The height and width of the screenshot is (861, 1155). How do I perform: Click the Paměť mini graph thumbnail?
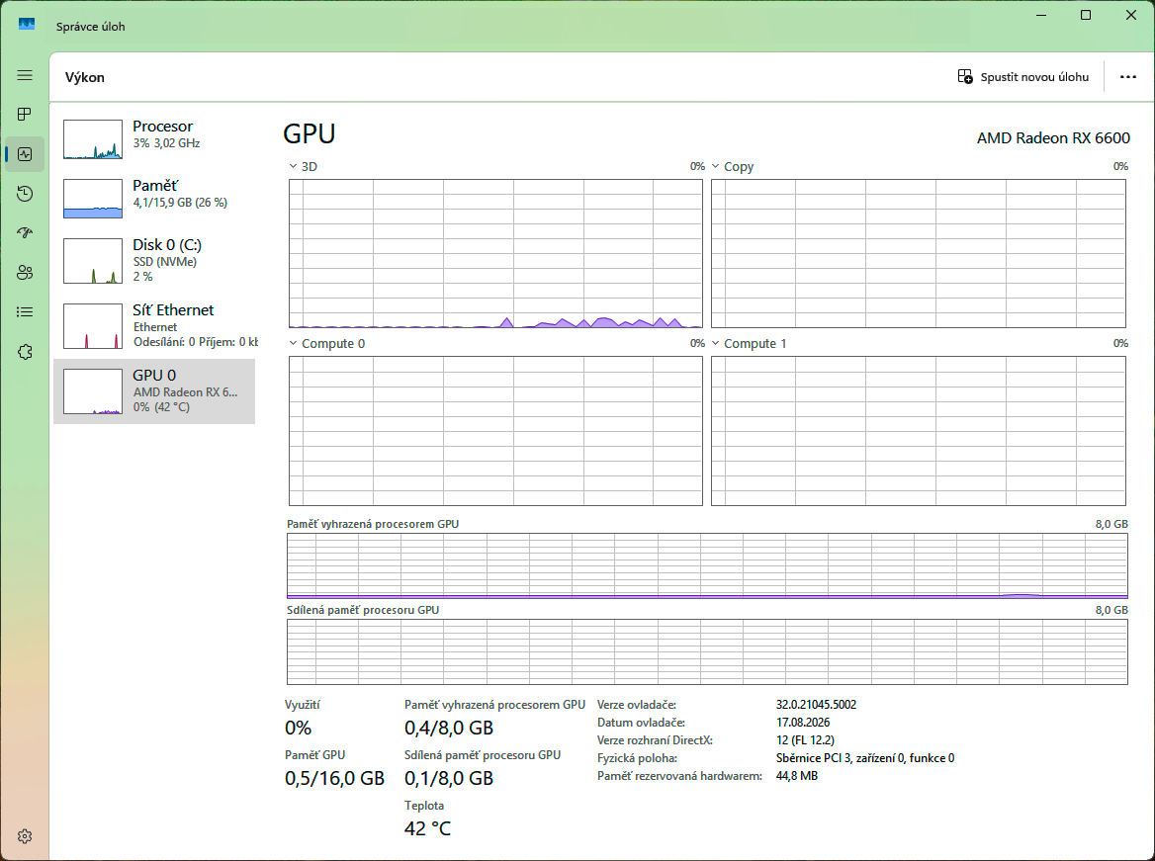click(x=93, y=199)
